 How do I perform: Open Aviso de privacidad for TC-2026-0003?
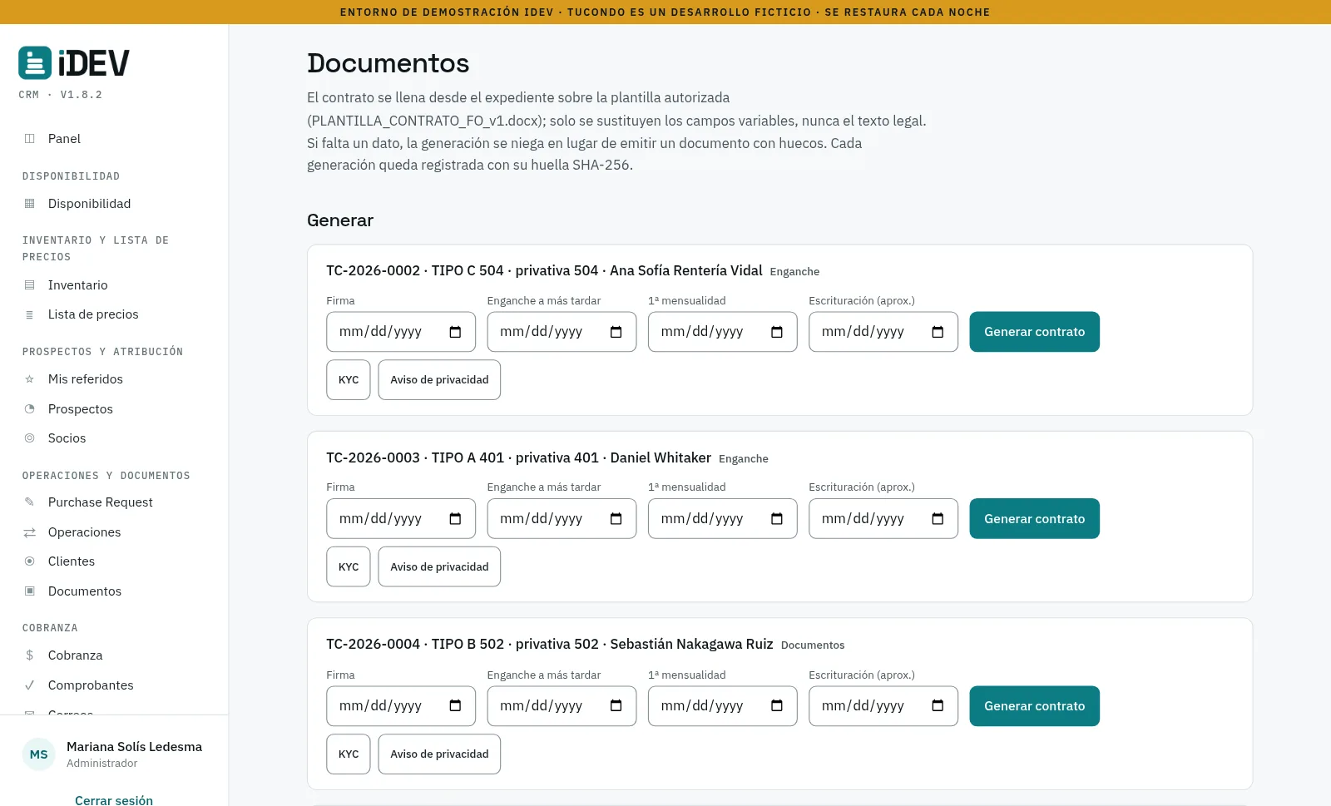coord(439,567)
